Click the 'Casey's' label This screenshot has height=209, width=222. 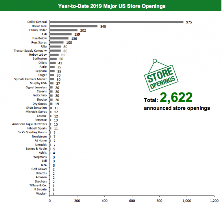[42, 91]
